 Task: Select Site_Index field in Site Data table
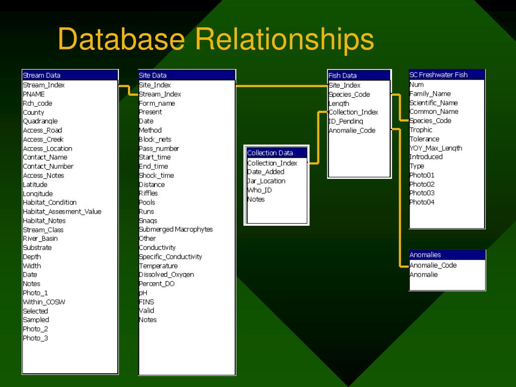point(155,85)
